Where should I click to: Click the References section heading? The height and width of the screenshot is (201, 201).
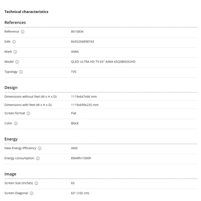[x=15, y=22]
